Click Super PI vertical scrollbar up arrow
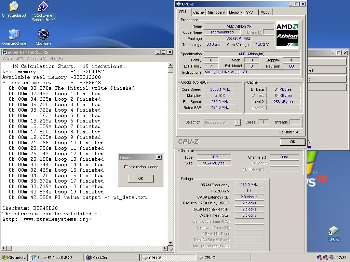 pos(170,65)
